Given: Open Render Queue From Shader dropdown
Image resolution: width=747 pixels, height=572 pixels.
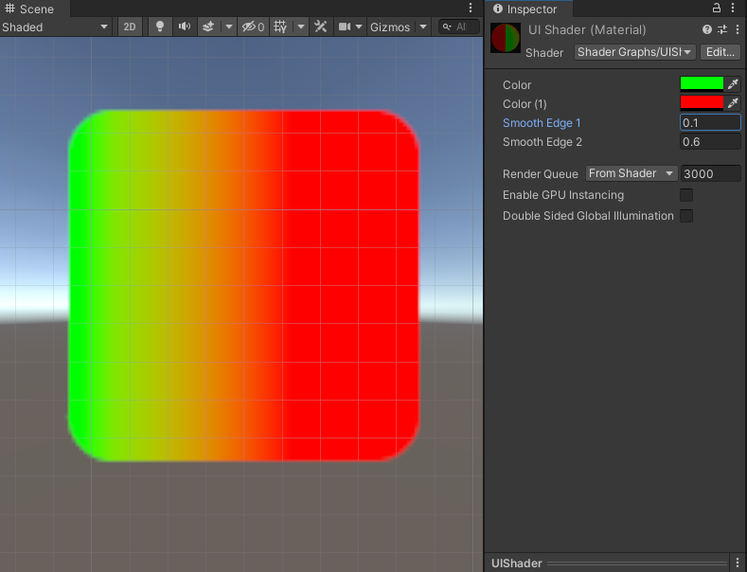Looking at the screenshot, I should (x=631, y=173).
